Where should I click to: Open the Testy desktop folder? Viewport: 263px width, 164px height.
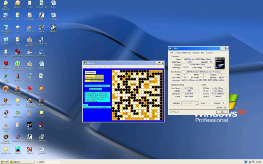click(x=18, y=102)
